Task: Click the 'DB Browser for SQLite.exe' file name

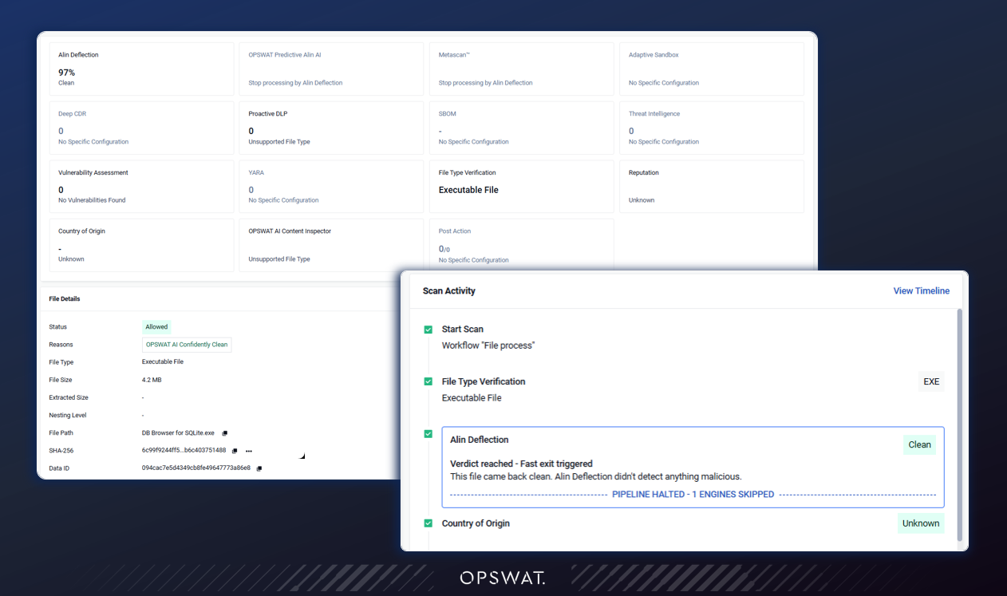Action: (x=178, y=433)
